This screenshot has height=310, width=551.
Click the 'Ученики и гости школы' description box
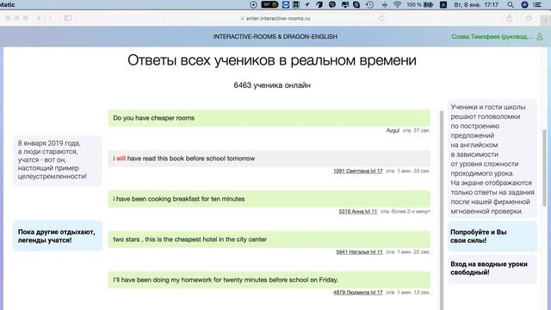pos(492,158)
